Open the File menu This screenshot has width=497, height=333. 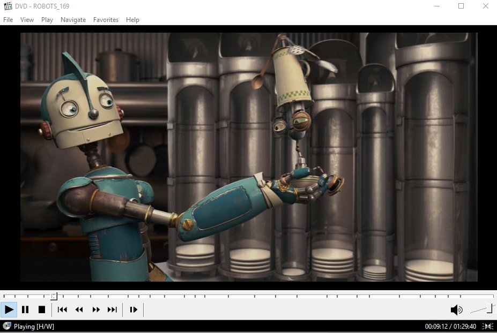coord(8,19)
